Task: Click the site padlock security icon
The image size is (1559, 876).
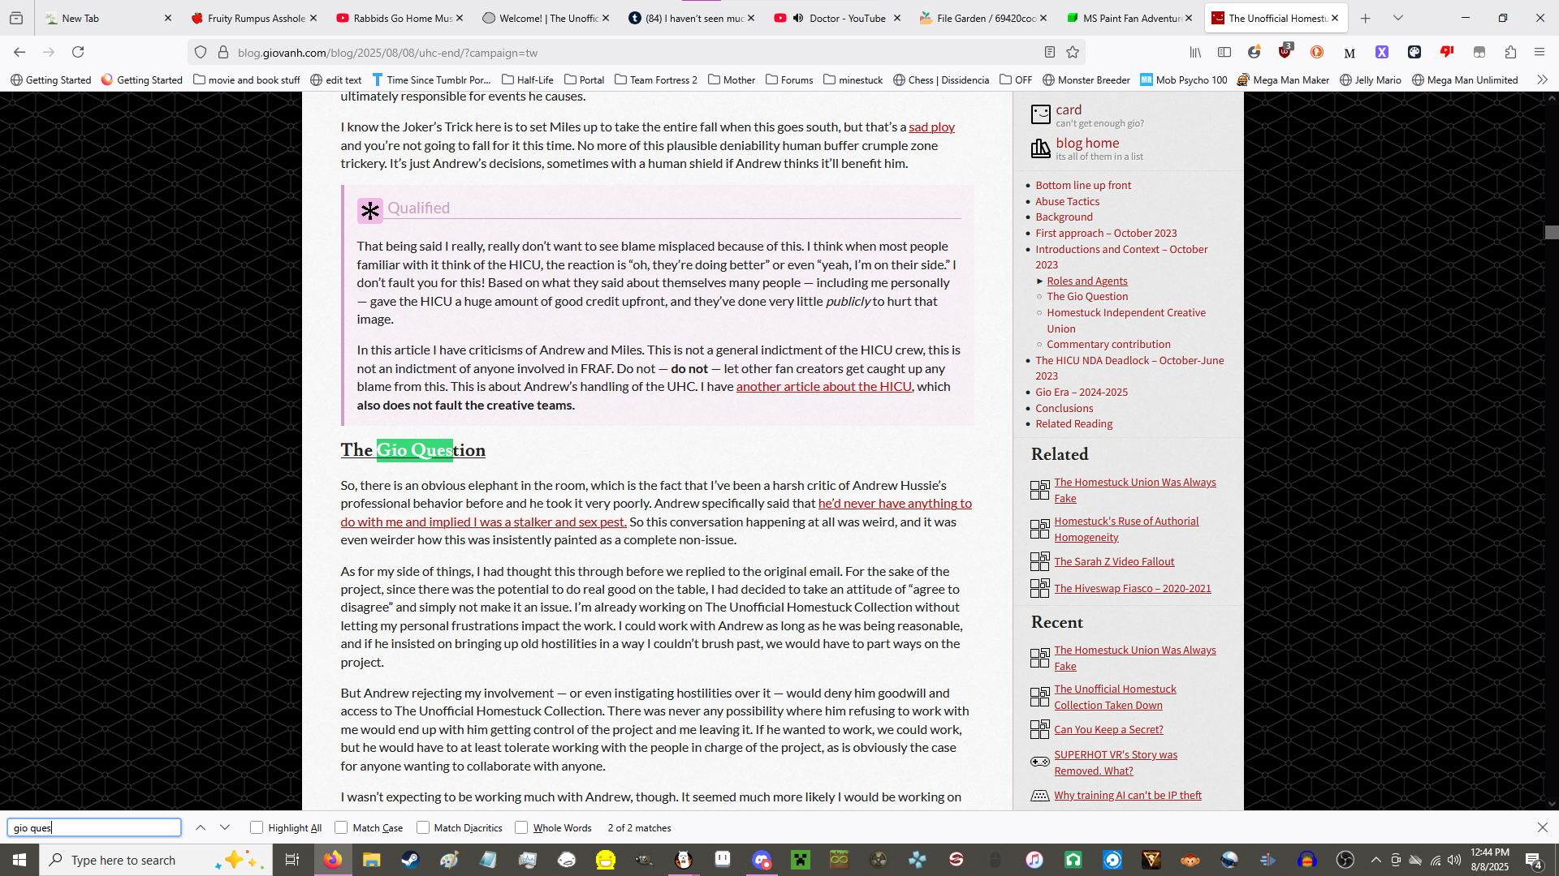Action: (x=223, y=52)
